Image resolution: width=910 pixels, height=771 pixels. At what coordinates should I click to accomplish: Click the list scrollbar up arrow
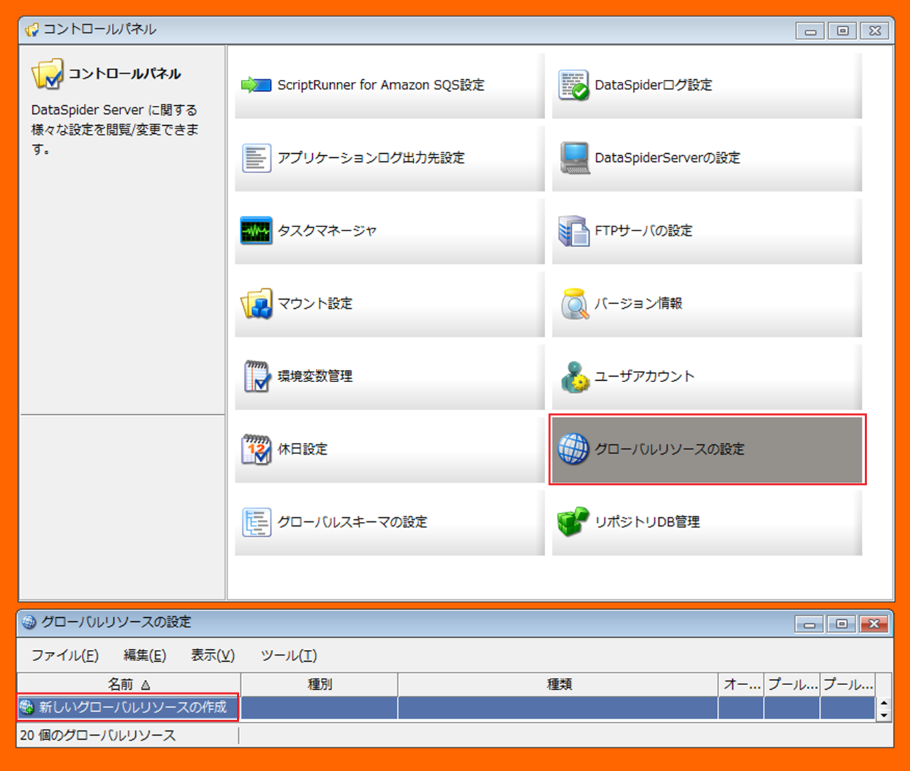(884, 702)
